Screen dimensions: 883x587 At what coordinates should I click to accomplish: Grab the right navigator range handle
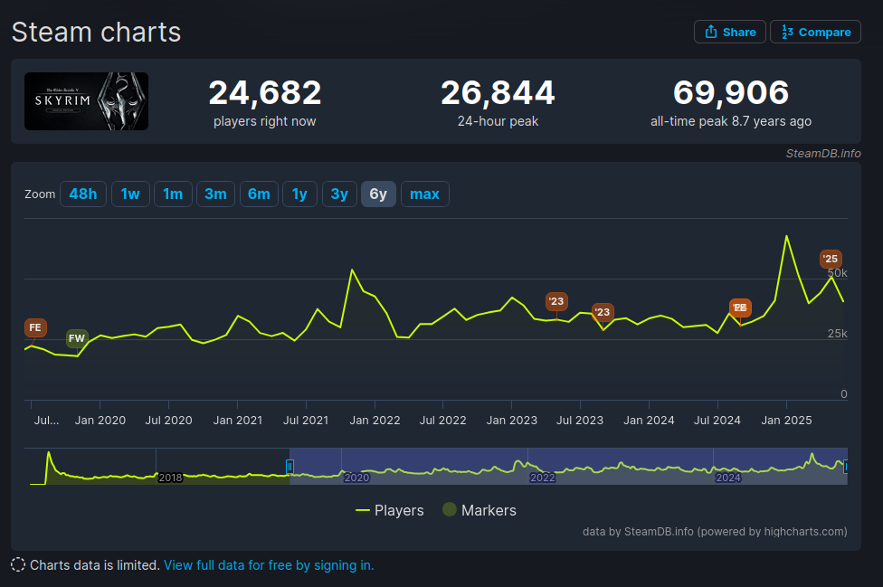pyautogui.click(x=845, y=467)
